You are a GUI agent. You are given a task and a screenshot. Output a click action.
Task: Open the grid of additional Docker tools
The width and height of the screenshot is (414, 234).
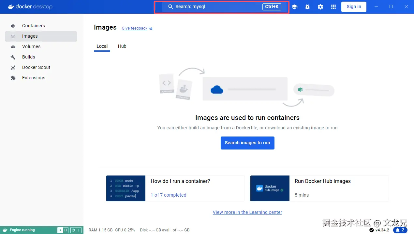coord(333,6)
